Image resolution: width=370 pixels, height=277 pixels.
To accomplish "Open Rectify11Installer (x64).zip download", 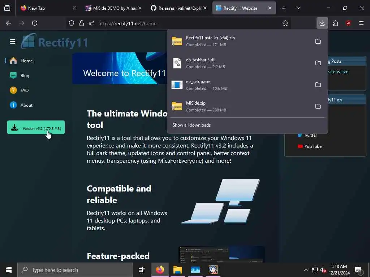I will (240, 41).
